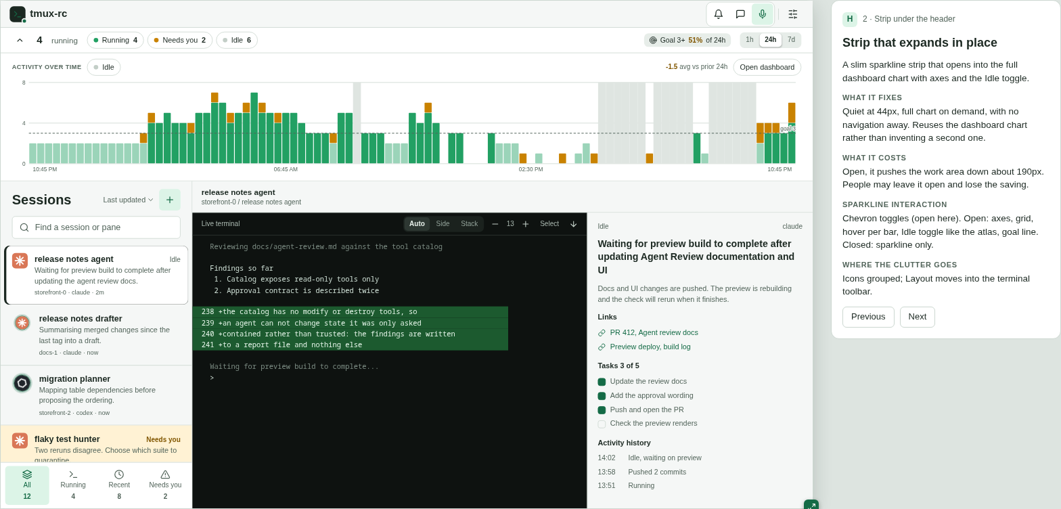Check the 'Check the preview renders' task
This screenshot has height=509, width=1061.
[x=602, y=424]
